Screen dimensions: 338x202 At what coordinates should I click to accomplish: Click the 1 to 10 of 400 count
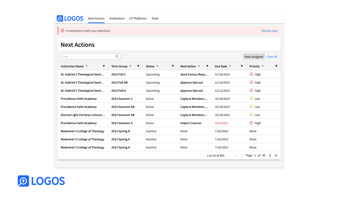tap(216, 155)
